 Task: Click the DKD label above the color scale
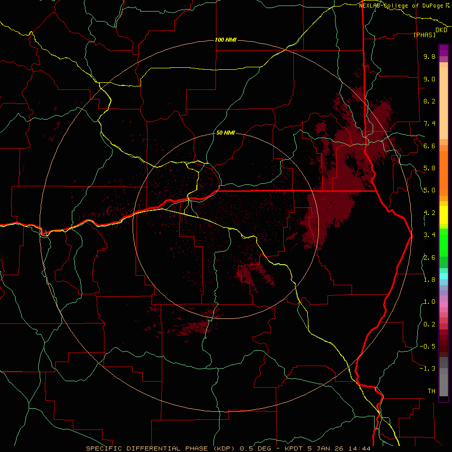coord(441,30)
